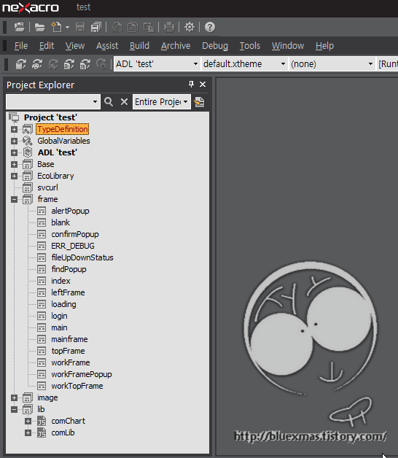Expand the EcoLibrary tree node
Viewport: 398px width, 458px height.
click(x=14, y=176)
